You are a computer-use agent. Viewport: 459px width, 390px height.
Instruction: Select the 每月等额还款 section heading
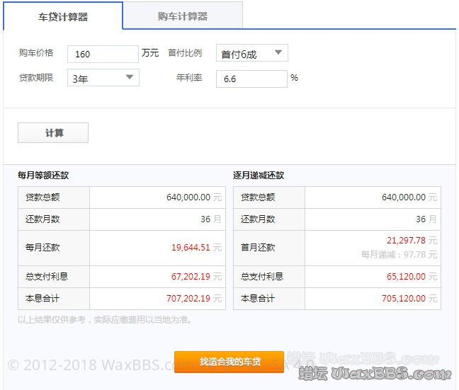coord(43,176)
